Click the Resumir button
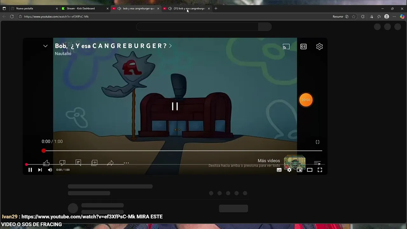407x229 pixels. point(341,17)
